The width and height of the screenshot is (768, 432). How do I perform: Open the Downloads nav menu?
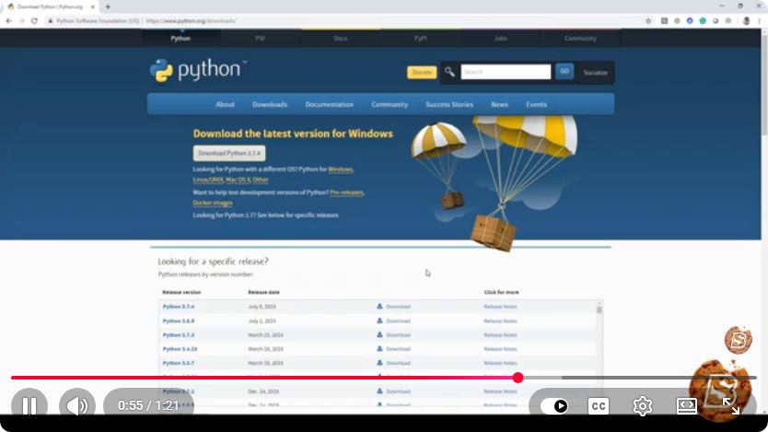[x=270, y=104]
